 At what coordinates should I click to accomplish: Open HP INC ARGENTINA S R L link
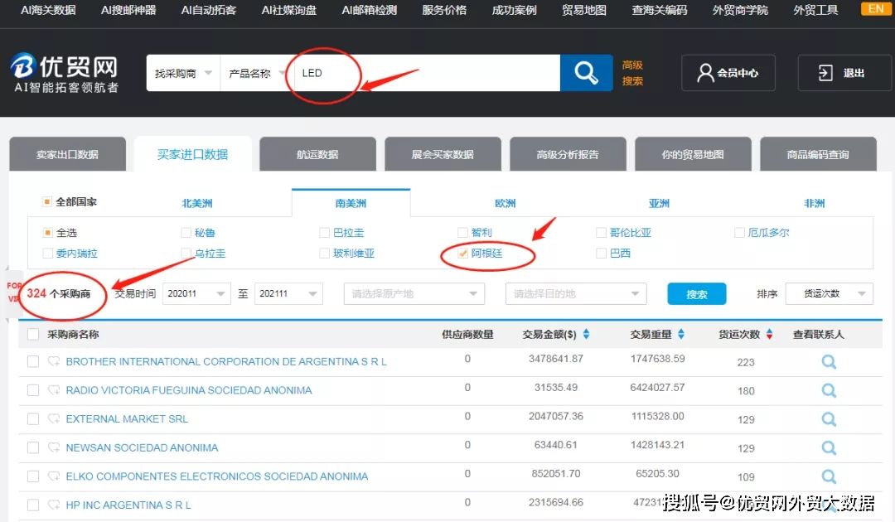(128, 505)
